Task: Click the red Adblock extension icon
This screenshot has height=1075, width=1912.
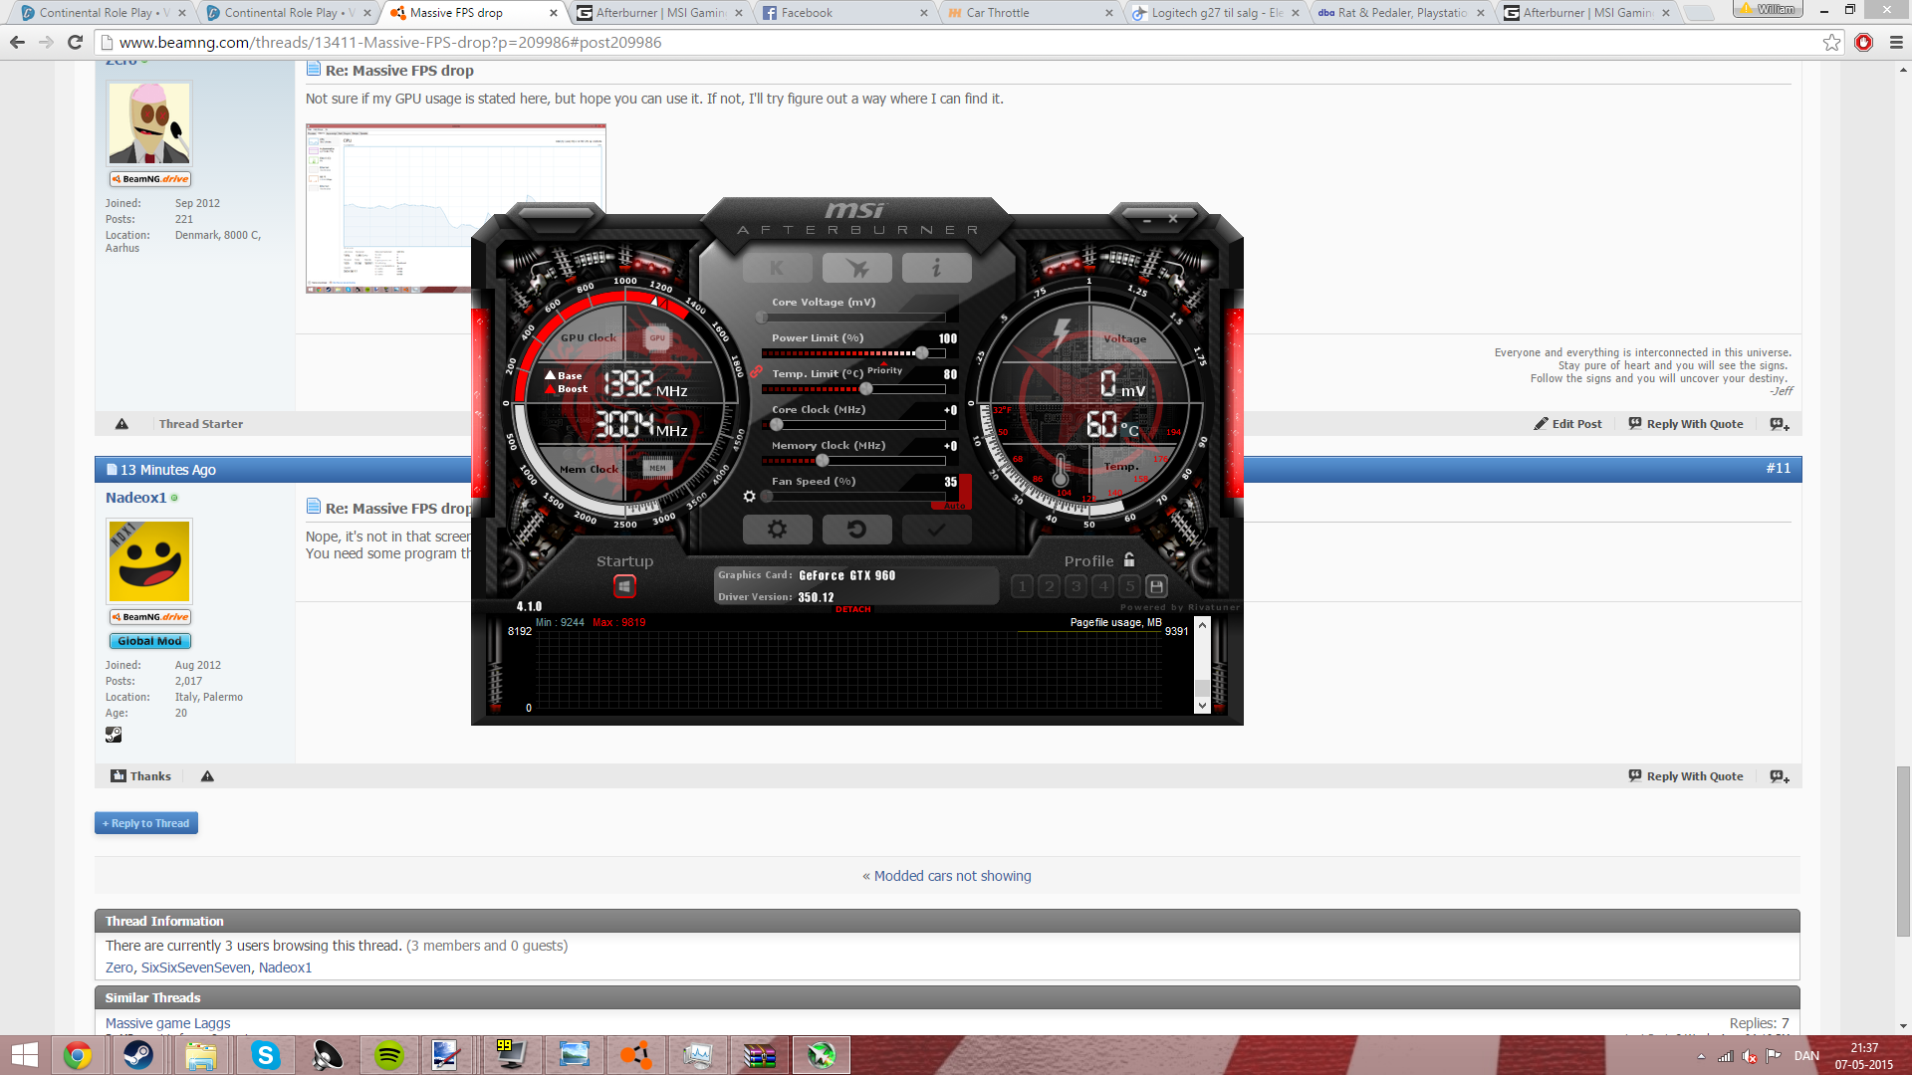Action: (1864, 42)
